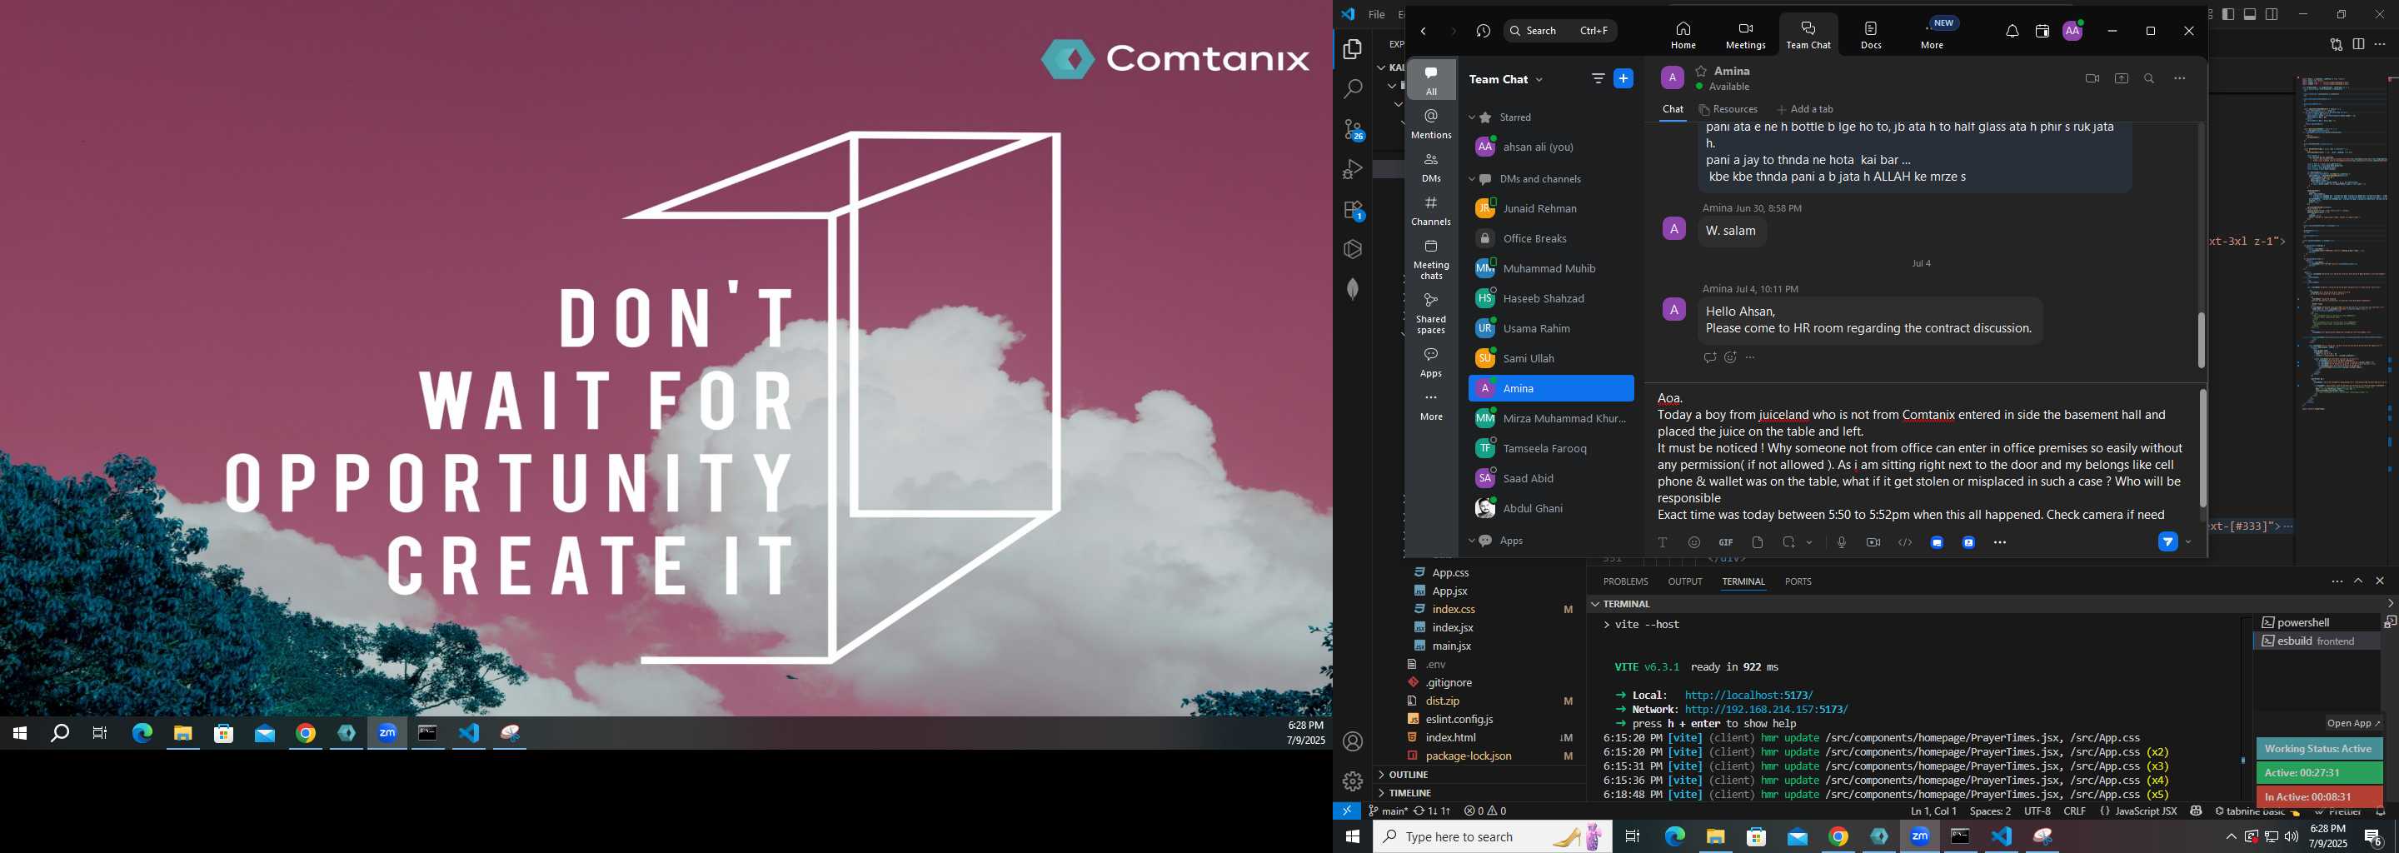Image resolution: width=2399 pixels, height=853 pixels.
Task: Click the Windows 'Type here to search' box
Action: [1493, 836]
